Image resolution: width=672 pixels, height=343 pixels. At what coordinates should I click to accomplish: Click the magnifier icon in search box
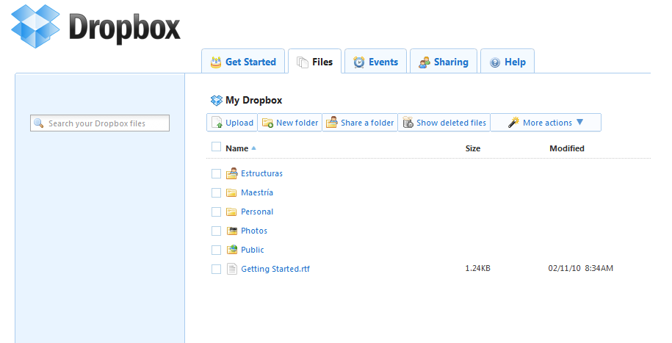39,123
